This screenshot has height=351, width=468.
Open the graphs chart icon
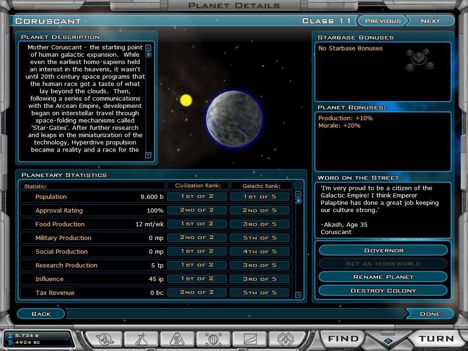coord(250,340)
